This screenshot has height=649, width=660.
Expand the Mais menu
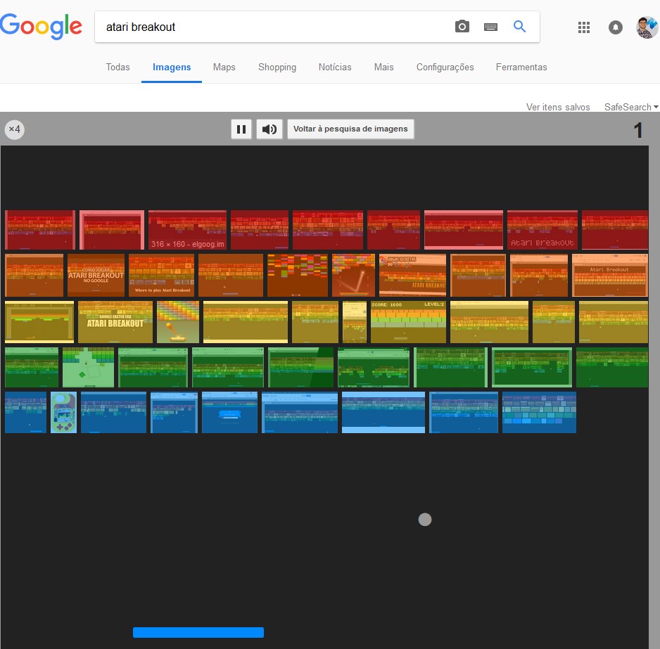(x=384, y=68)
